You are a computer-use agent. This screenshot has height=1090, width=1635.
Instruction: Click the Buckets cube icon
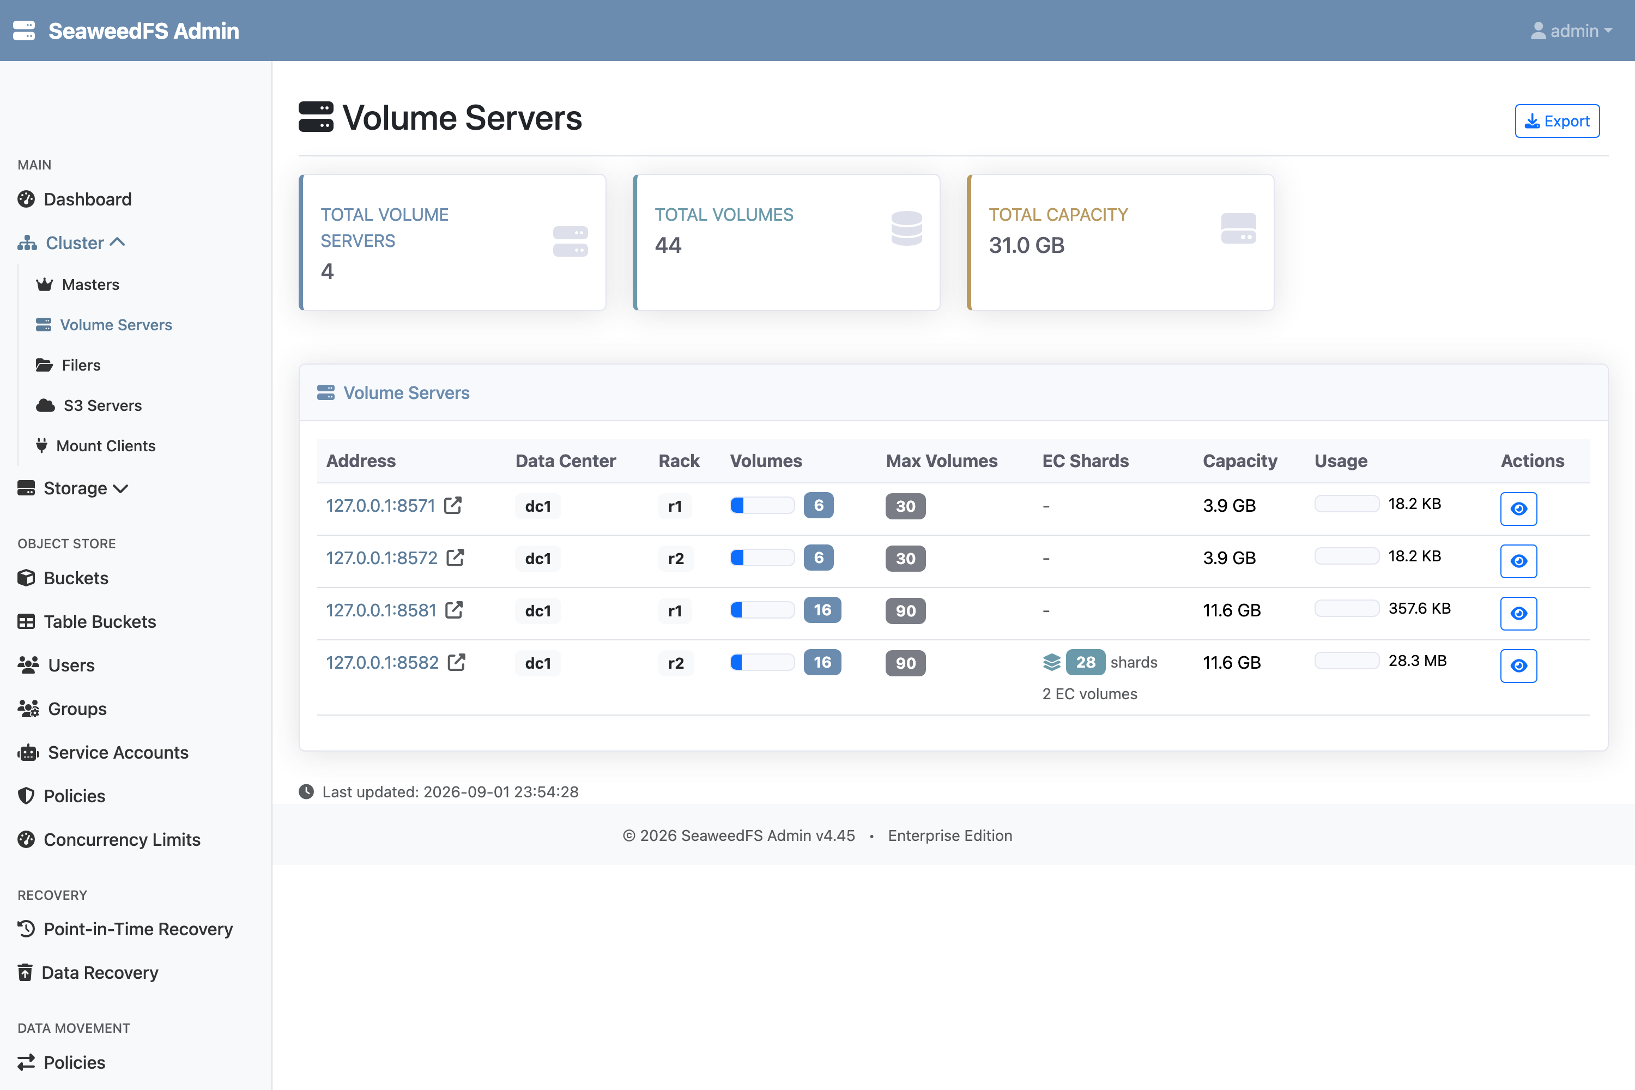click(x=26, y=578)
